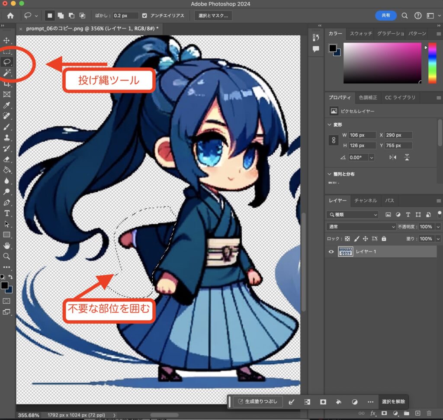Image resolution: width=443 pixels, height=420 pixels.
Task: Toggle the anti-alias checkbox
Action: tap(144, 16)
